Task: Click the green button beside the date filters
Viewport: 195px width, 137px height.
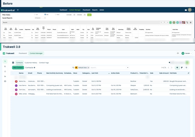Action: (x=89, y=15)
